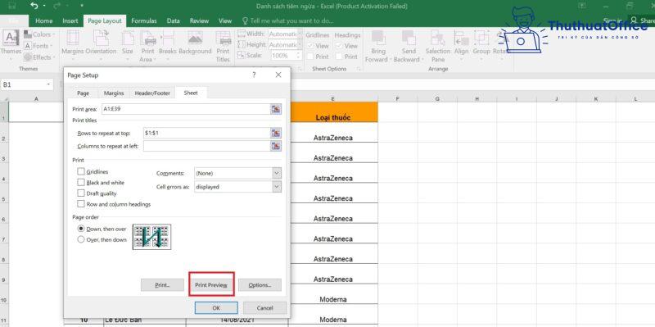
Task: Click collapse-dialog icon for Rows to repeat
Action: coord(276,133)
